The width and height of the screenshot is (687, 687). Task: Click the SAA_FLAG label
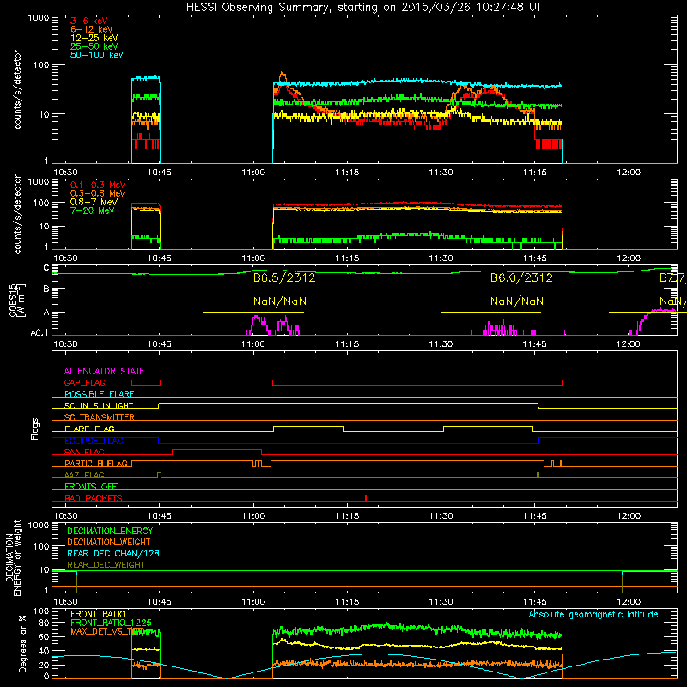coord(84,452)
